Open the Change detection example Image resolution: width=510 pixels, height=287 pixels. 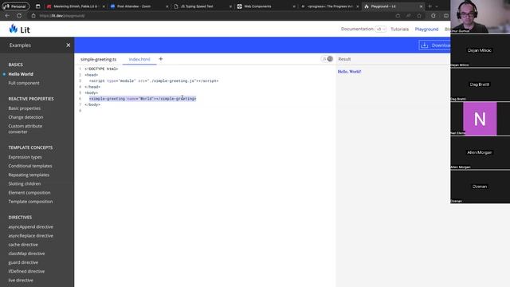pos(25,117)
